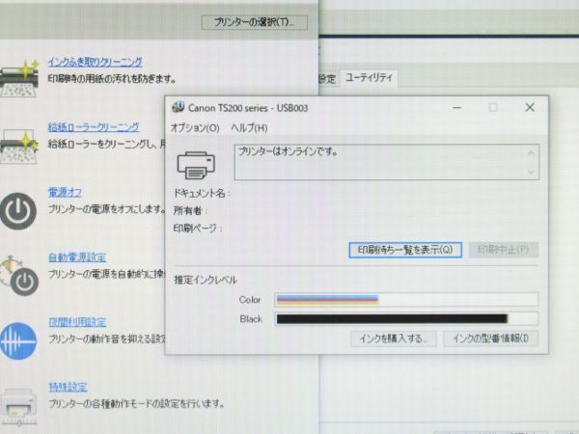Minimize the Canon TS200 status window
Screen dimensions: 579x434
[x=457, y=108]
